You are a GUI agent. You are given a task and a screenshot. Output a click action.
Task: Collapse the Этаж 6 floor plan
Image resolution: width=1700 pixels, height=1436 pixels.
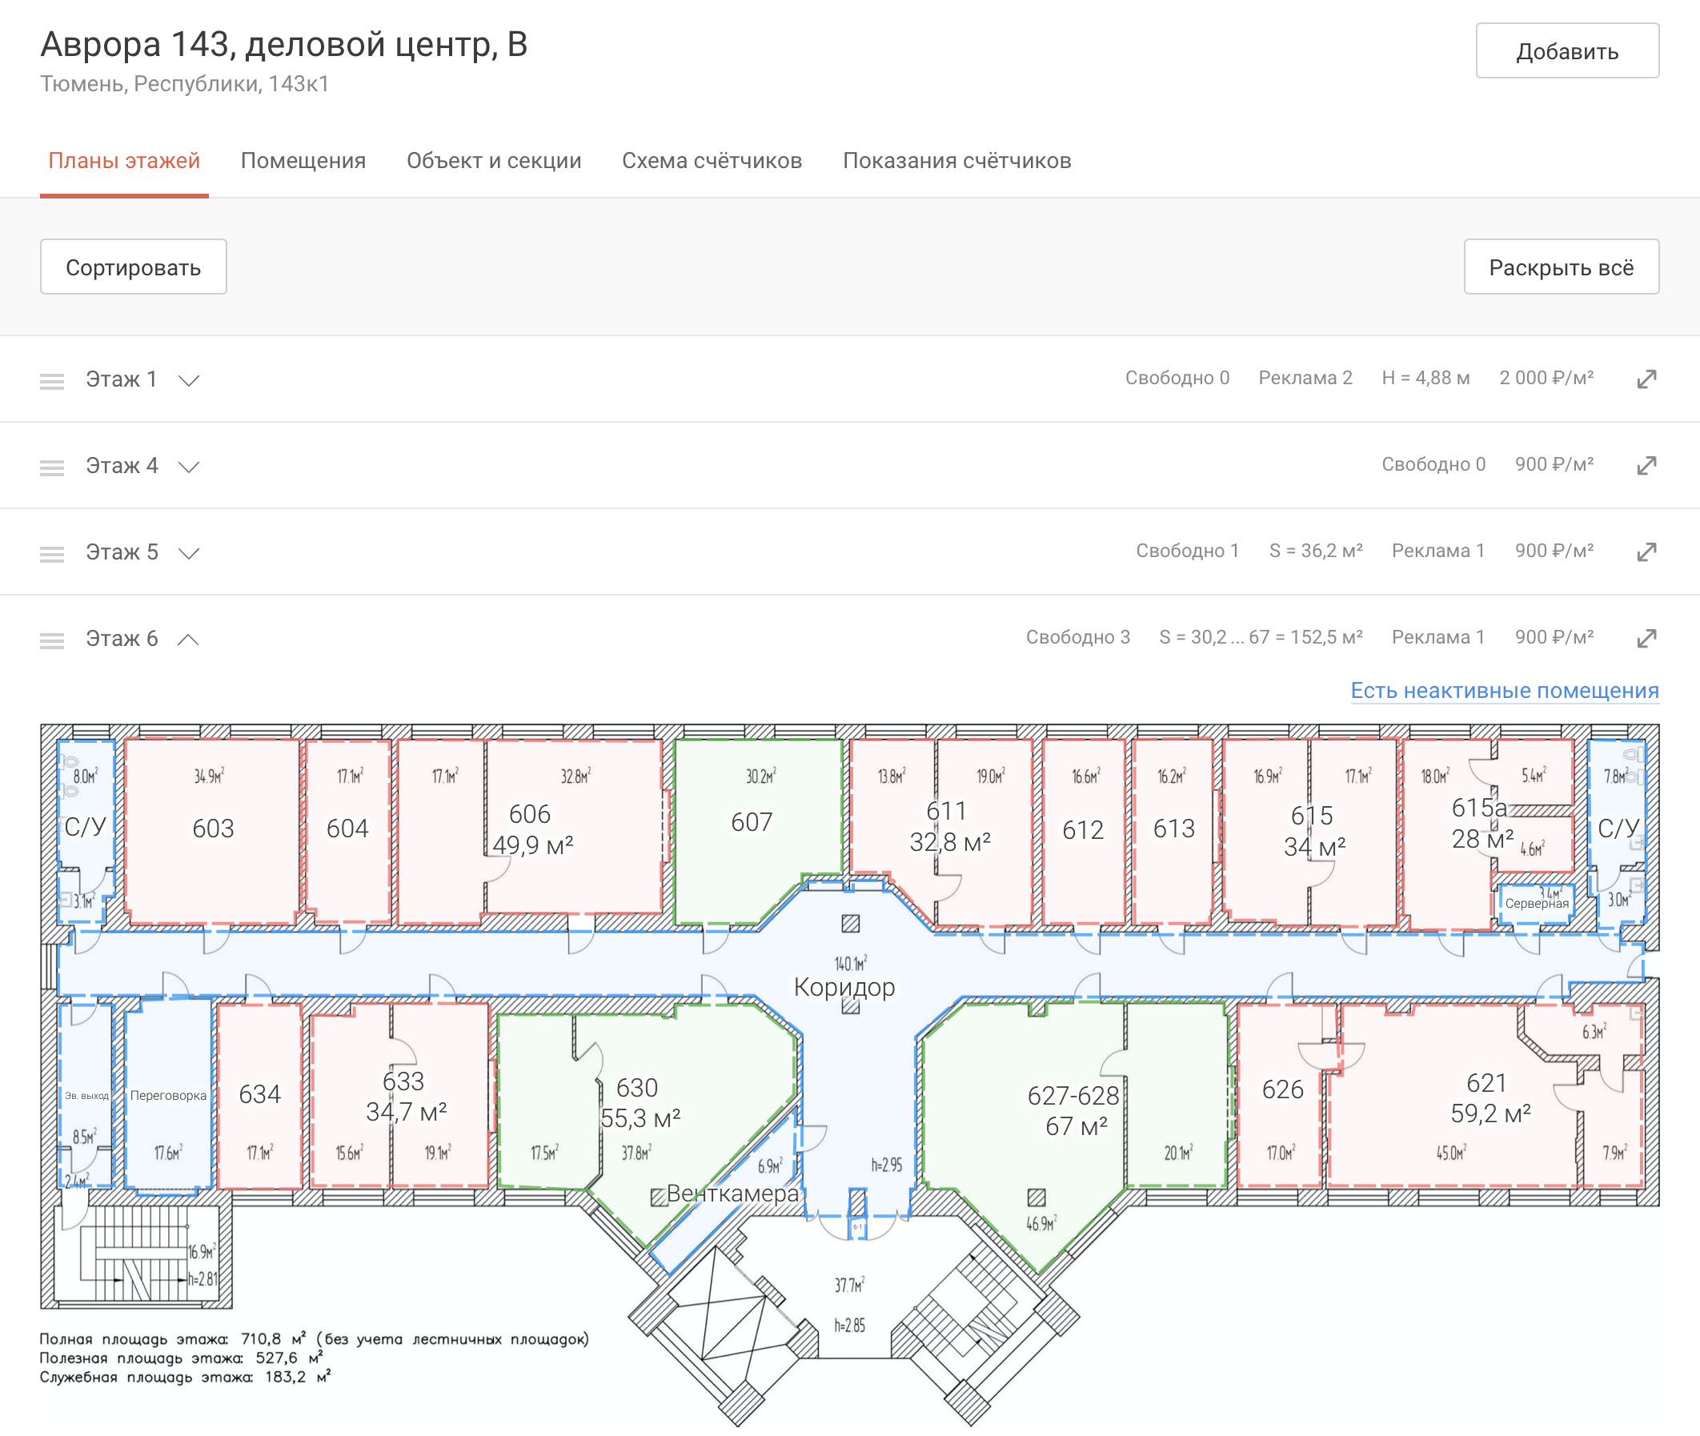pos(189,639)
